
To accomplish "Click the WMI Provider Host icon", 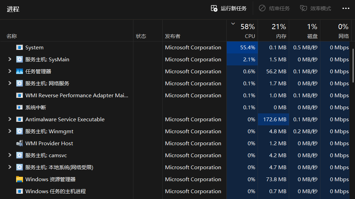I will click(x=20, y=144).
